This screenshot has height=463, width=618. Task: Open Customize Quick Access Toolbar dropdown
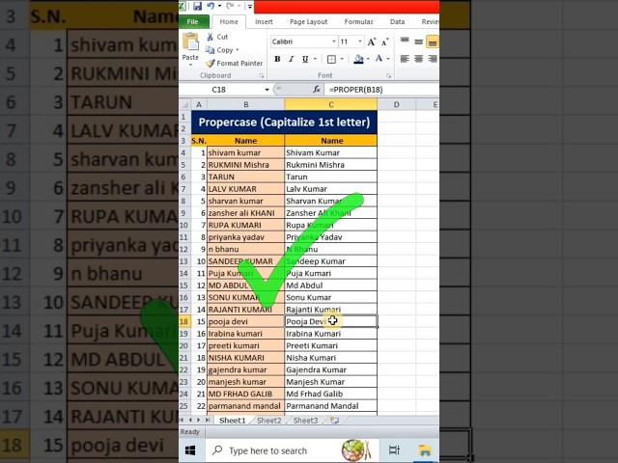coord(250,6)
